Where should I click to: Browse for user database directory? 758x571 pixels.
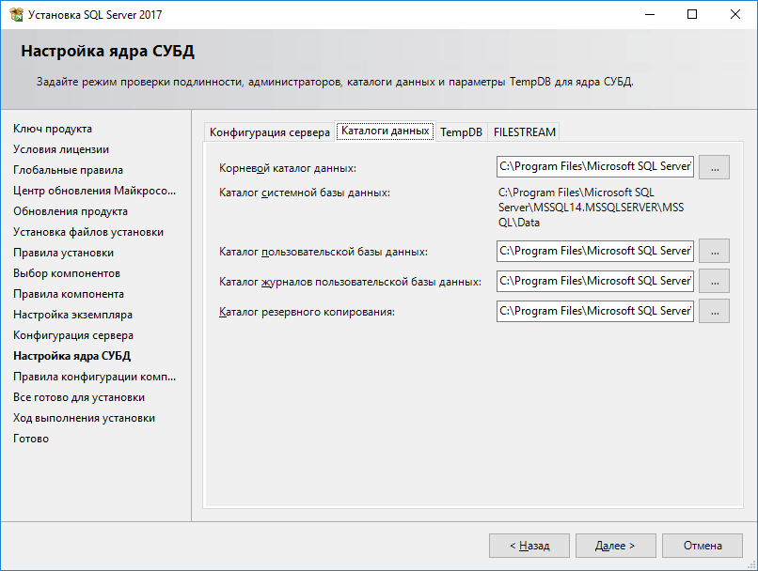[x=714, y=251]
